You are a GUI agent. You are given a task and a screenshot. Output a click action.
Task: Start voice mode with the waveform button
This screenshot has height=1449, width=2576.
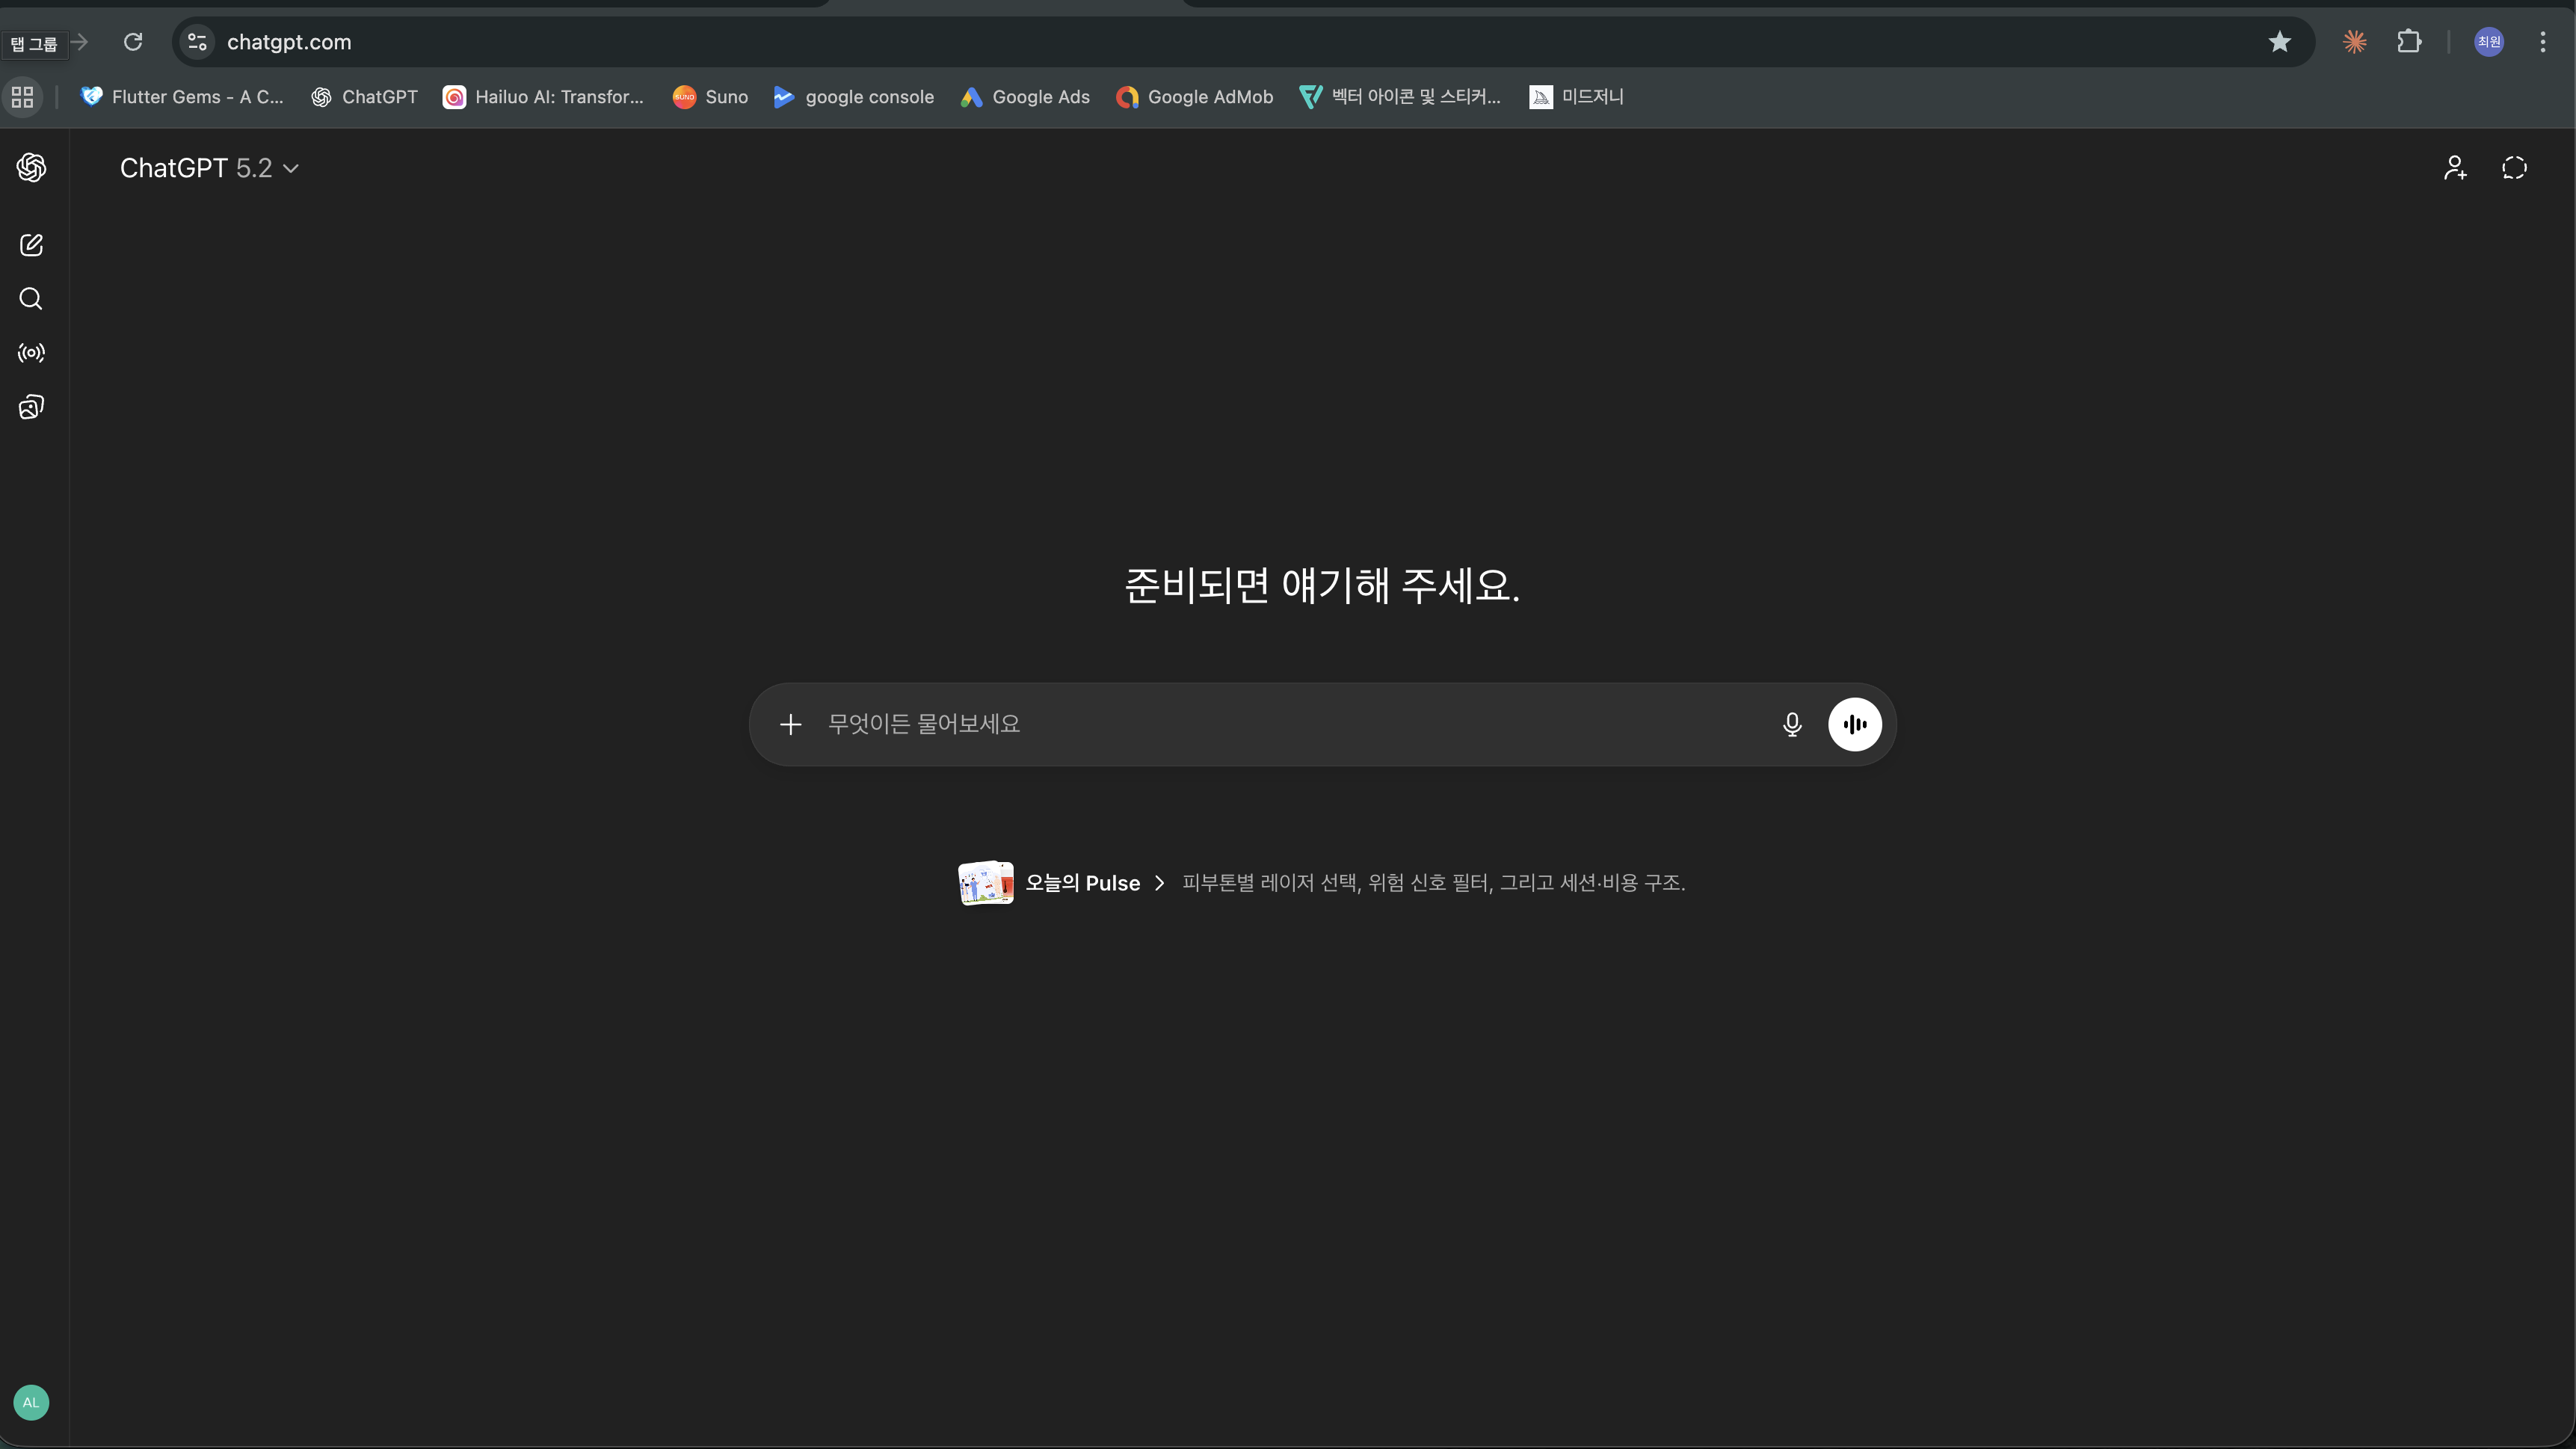1855,724
